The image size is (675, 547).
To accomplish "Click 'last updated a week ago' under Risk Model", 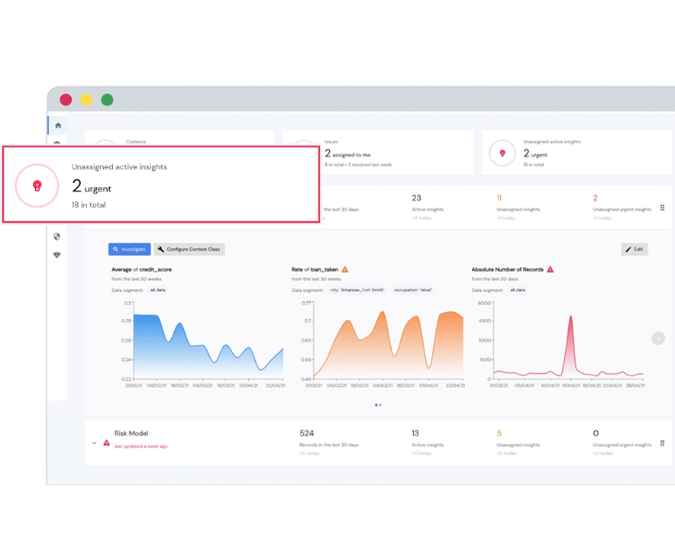I will coord(140,446).
